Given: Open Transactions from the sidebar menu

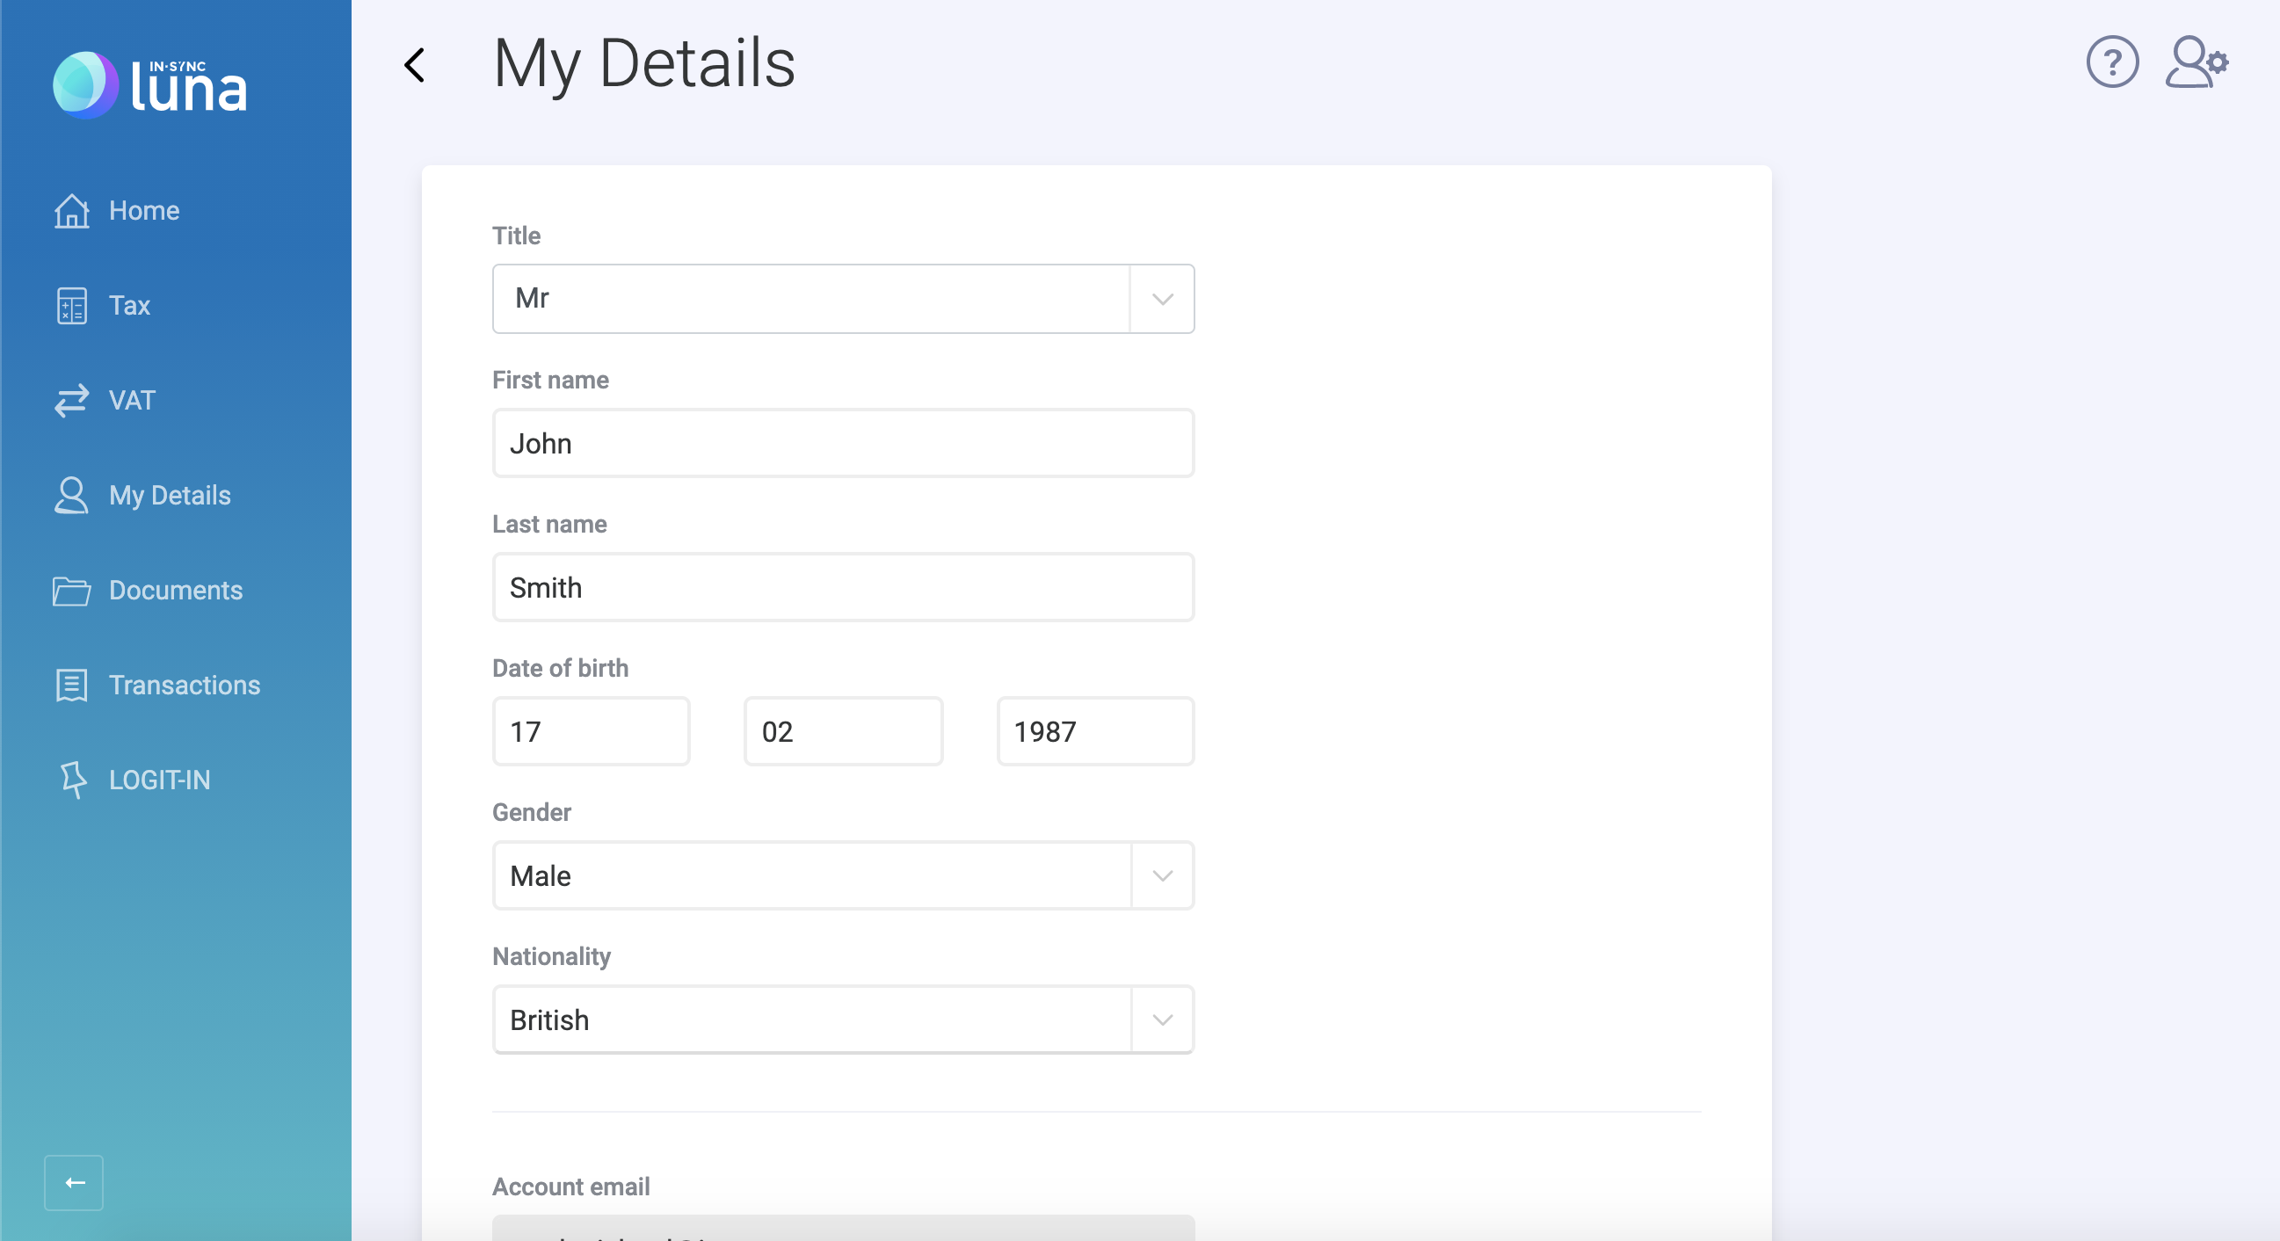Looking at the screenshot, I should tap(184, 686).
